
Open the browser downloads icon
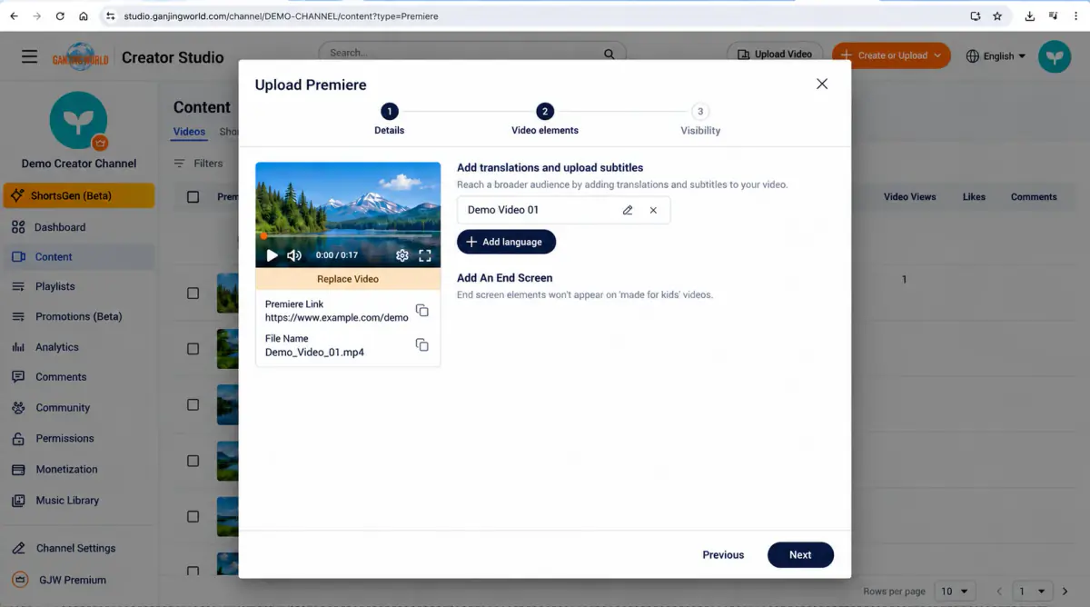point(1030,15)
